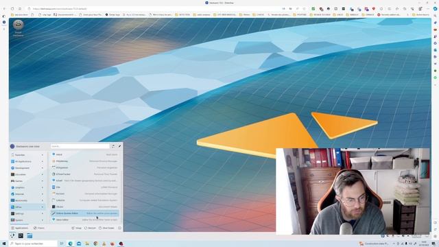Click the KOrganizer application icon
Image resolution: width=439 pixels, height=247 pixels.
coord(54,167)
